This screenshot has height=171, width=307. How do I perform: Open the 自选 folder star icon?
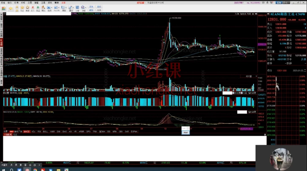49,8
